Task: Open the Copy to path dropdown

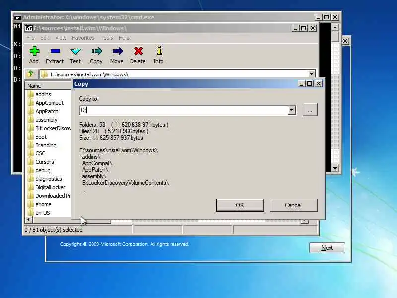Action: click(x=291, y=110)
